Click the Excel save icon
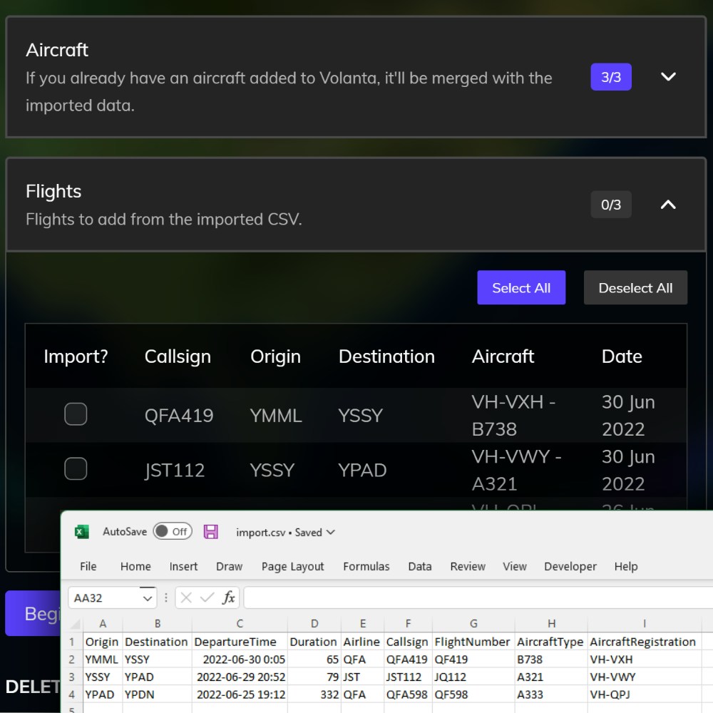Viewport: 713px width, 713px height. tap(210, 532)
